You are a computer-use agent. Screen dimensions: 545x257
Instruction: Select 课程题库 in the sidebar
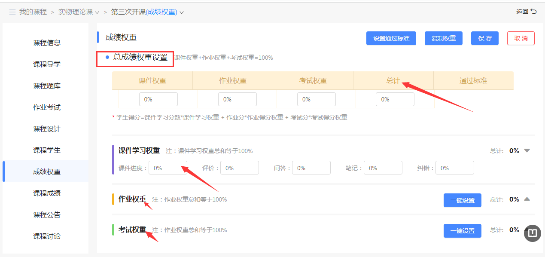click(47, 86)
